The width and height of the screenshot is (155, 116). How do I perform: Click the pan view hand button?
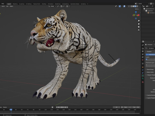click(x=139, y=24)
